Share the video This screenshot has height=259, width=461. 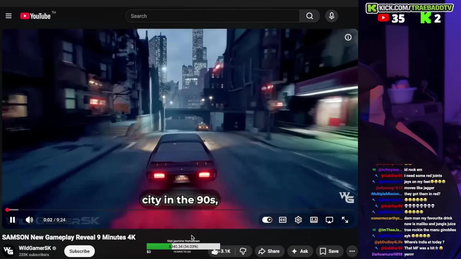(269, 251)
